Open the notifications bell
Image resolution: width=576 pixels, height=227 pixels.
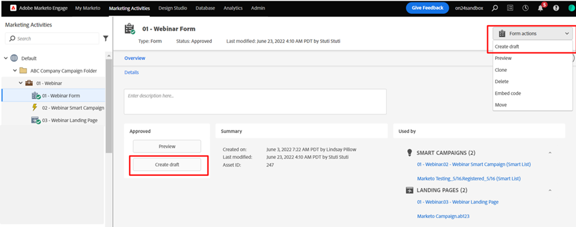pyautogui.click(x=540, y=8)
